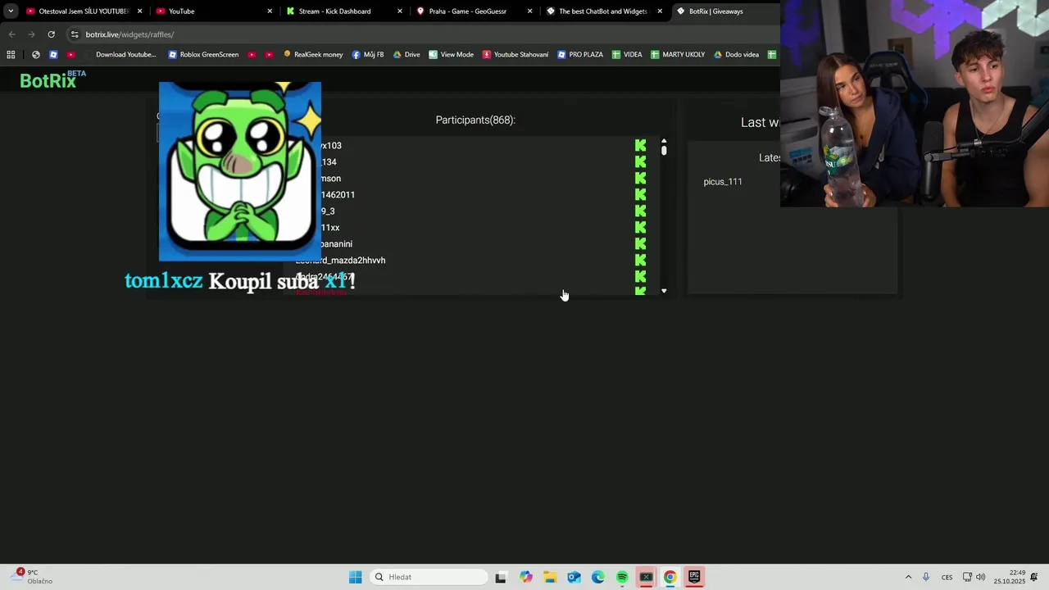Image resolution: width=1049 pixels, height=590 pixels.
Task: Open Google Chrome taskbar icon
Action: coord(670,577)
